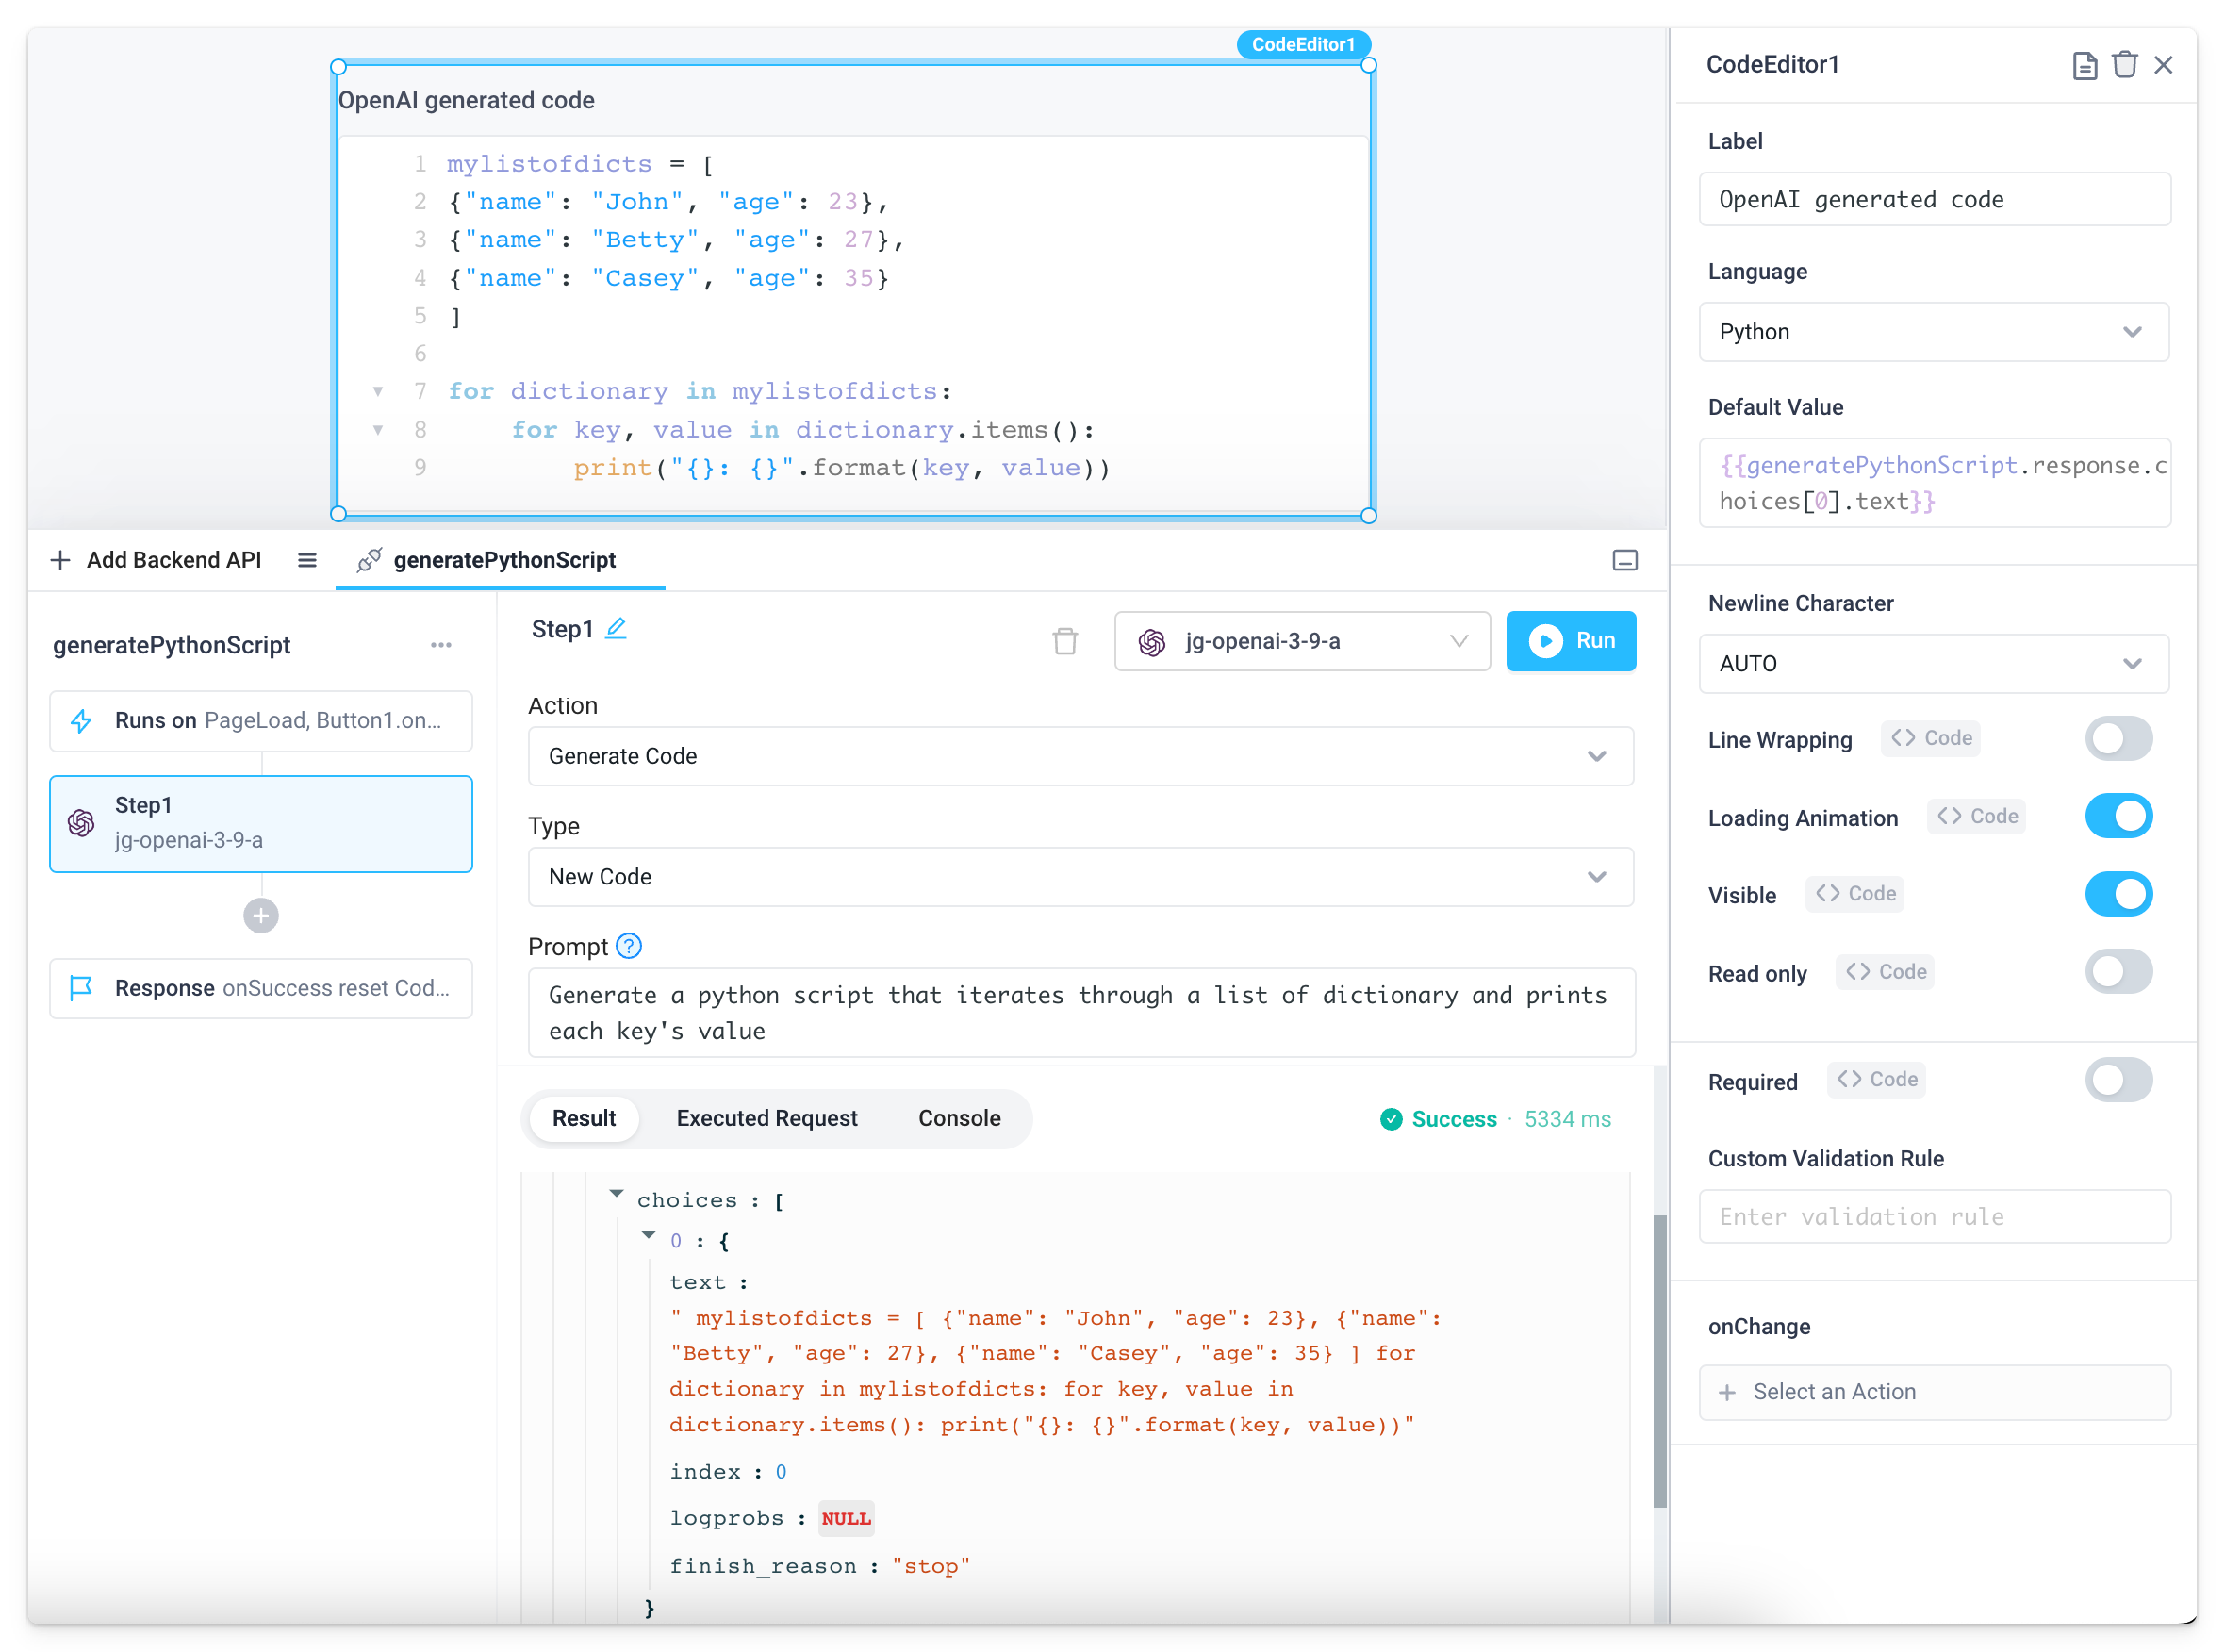Viewport: 2225px width, 1652px height.
Task: Click the API query settings hamburger icon
Action: (x=304, y=559)
